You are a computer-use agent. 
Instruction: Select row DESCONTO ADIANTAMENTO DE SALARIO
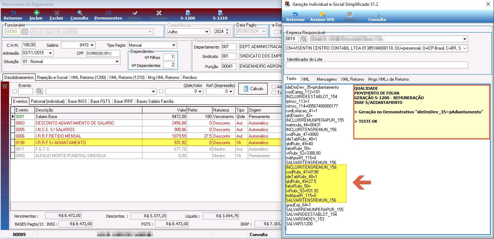[145, 123]
